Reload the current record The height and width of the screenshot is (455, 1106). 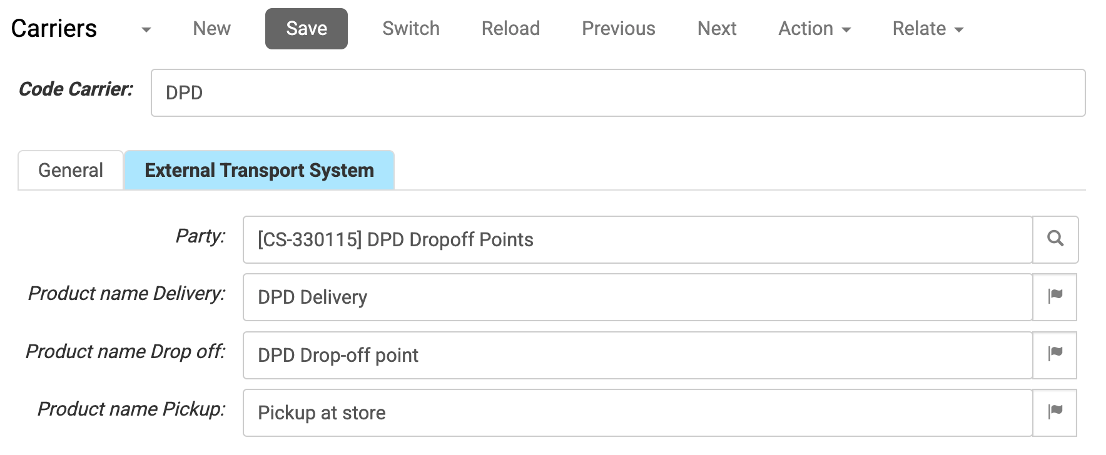point(510,29)
